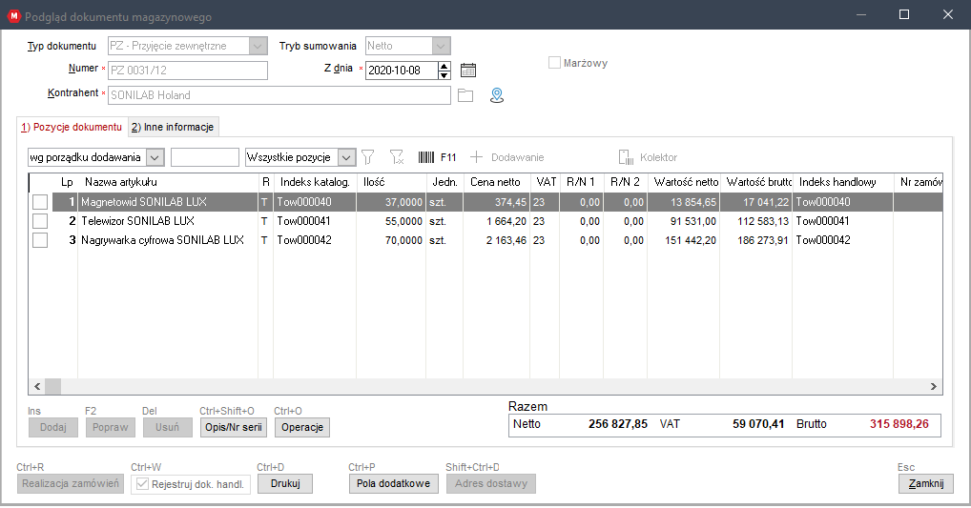Decrease date with stepper down arrow

point(444,75)
